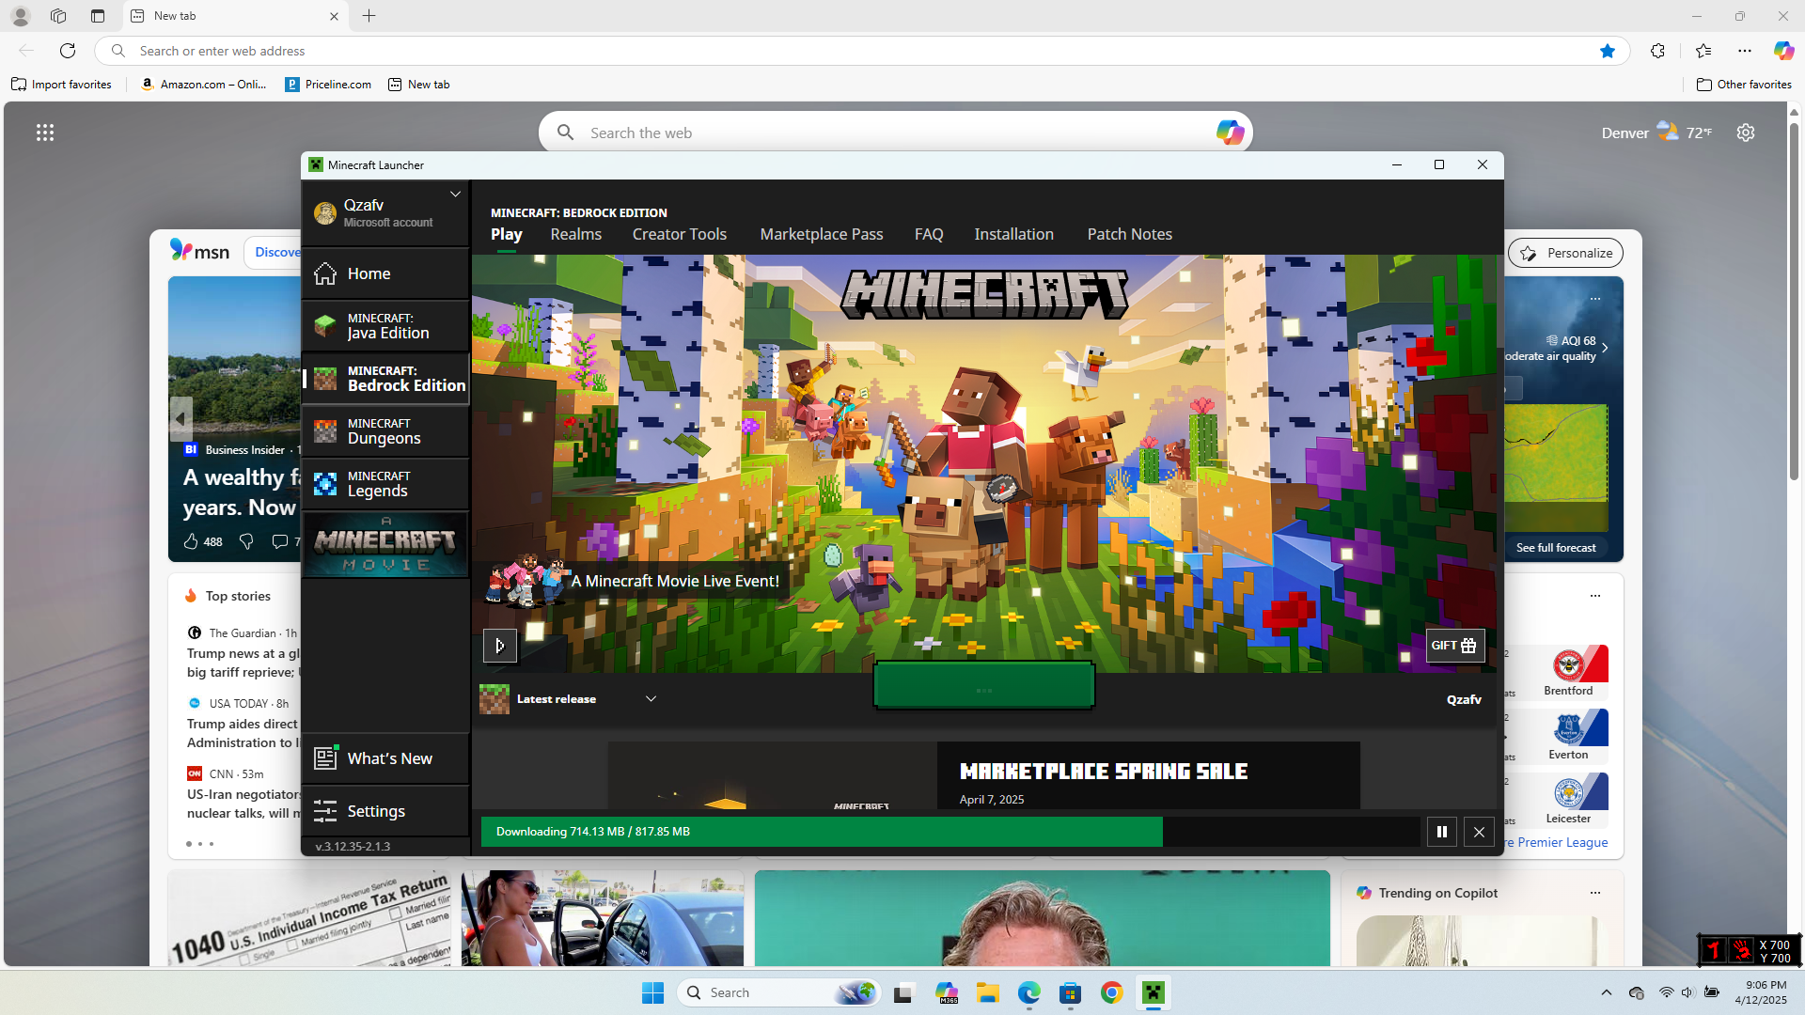Go to previous MSN story slide
The image size is (1805, 1015).
tap(180, 418)
